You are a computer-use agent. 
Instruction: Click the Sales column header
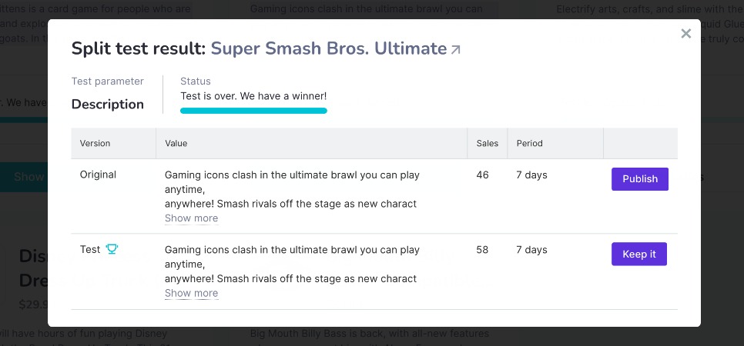[x=488, y=143]
